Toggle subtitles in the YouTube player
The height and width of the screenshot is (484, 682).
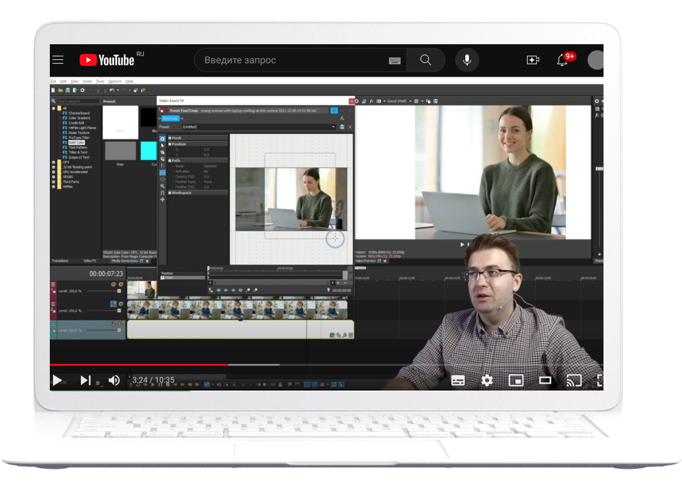click(x=458, y=381)
